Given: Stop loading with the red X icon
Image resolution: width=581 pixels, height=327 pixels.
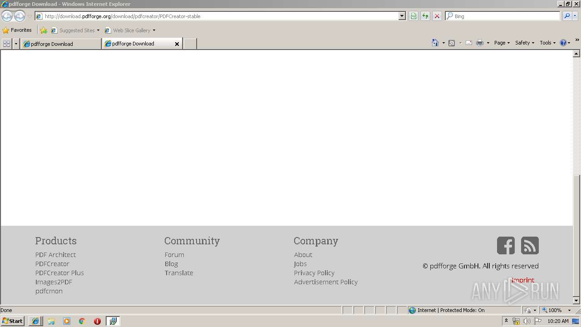Looking at the screenshot, I should [437, 16].
